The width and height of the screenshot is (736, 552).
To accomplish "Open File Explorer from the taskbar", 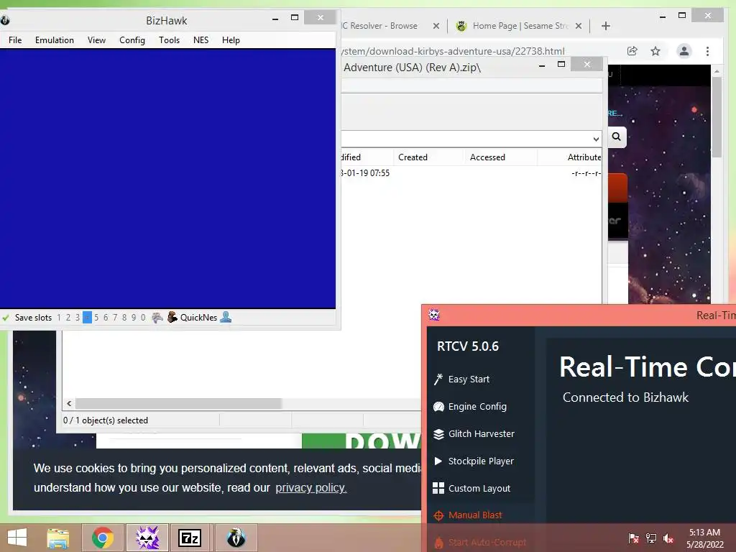I will pyautogui.click(x=58, y=538).
